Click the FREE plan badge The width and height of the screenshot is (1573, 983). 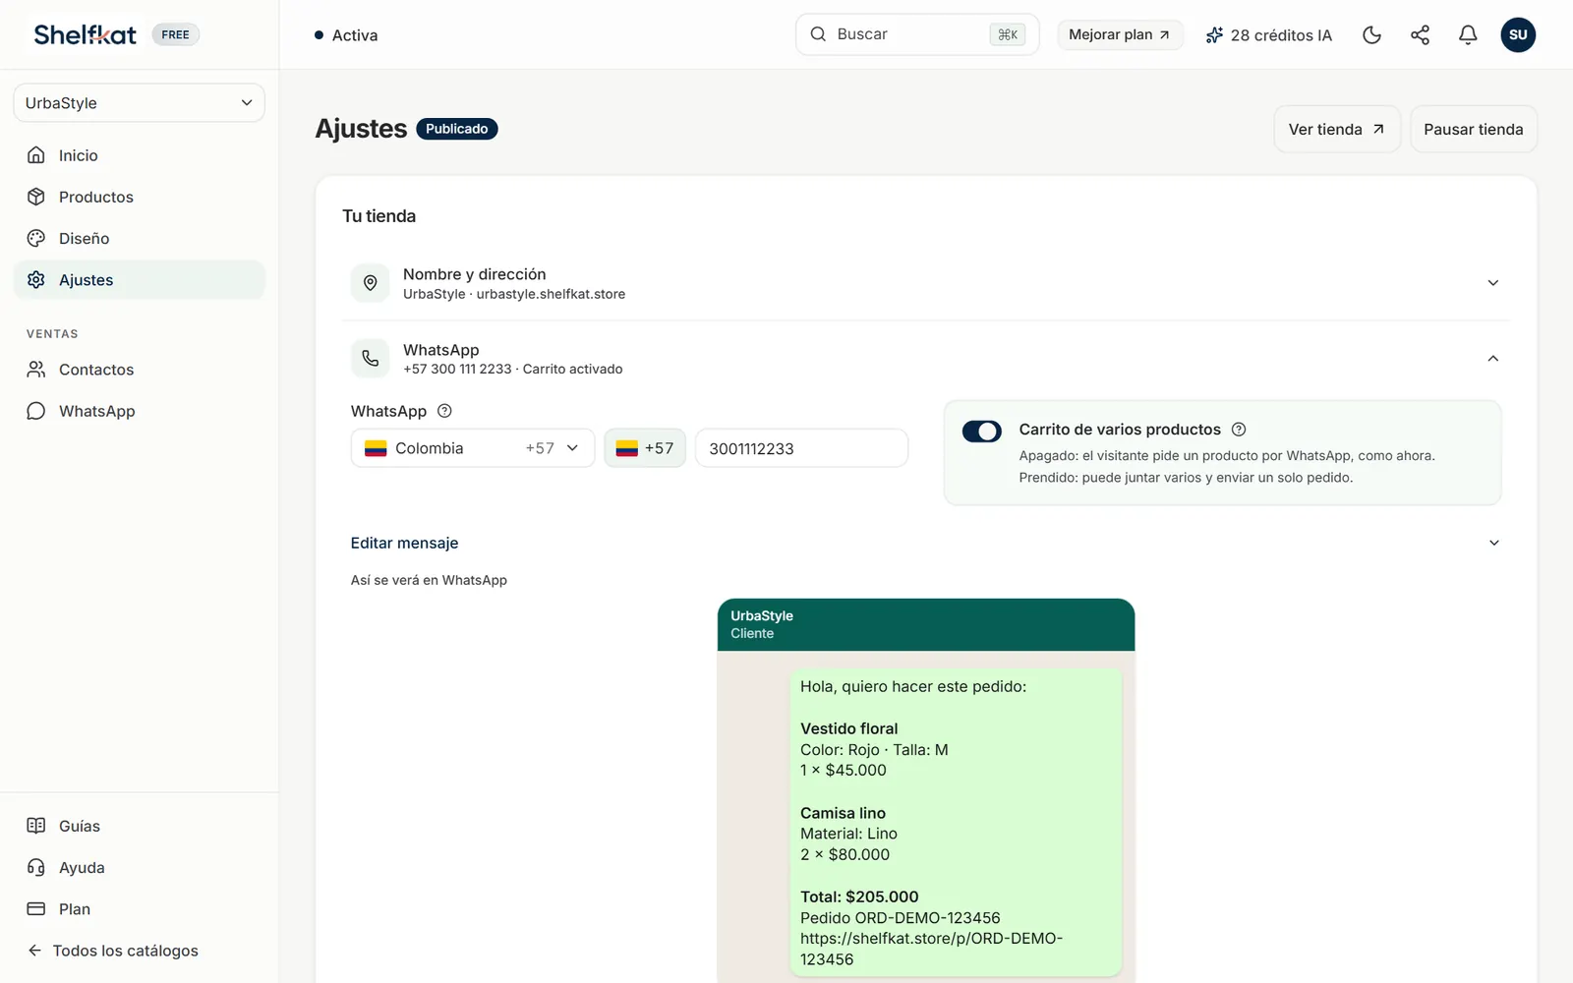[x=175, y=34]
